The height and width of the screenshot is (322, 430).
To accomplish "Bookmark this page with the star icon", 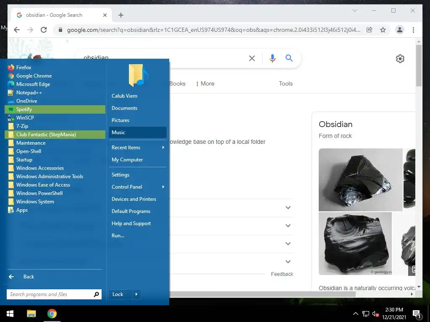I will 383,30.
